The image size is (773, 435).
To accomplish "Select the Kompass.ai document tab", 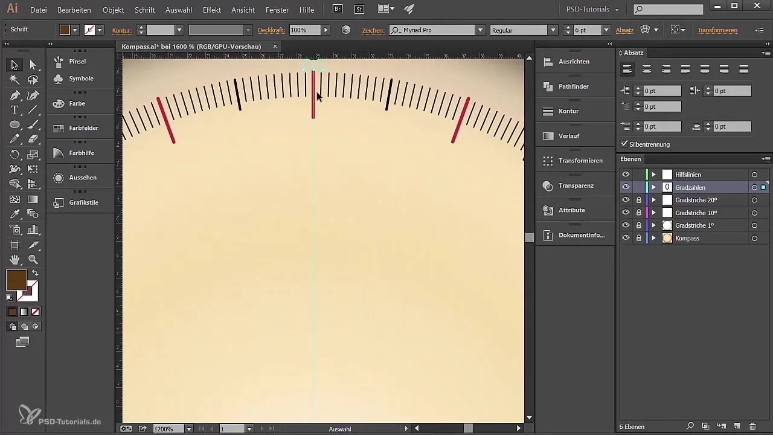I will pos(191,47).
